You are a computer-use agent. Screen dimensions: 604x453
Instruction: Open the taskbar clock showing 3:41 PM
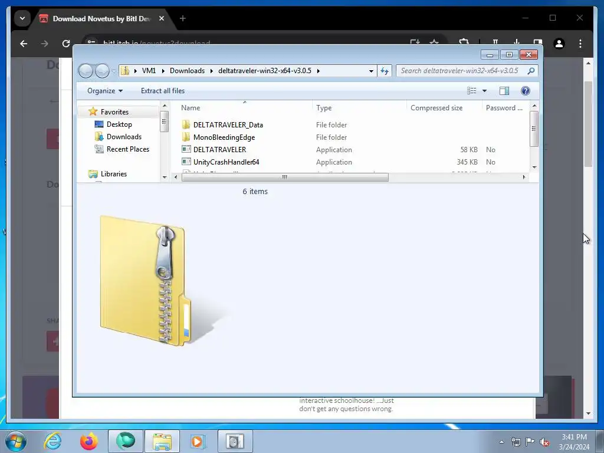pyautogui.click(x=574, y=442)
